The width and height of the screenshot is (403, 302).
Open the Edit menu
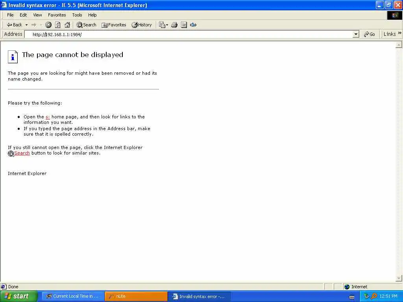(23, 15)
